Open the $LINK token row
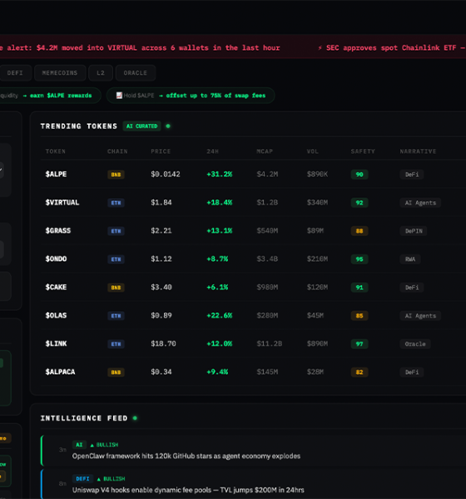 253,343
